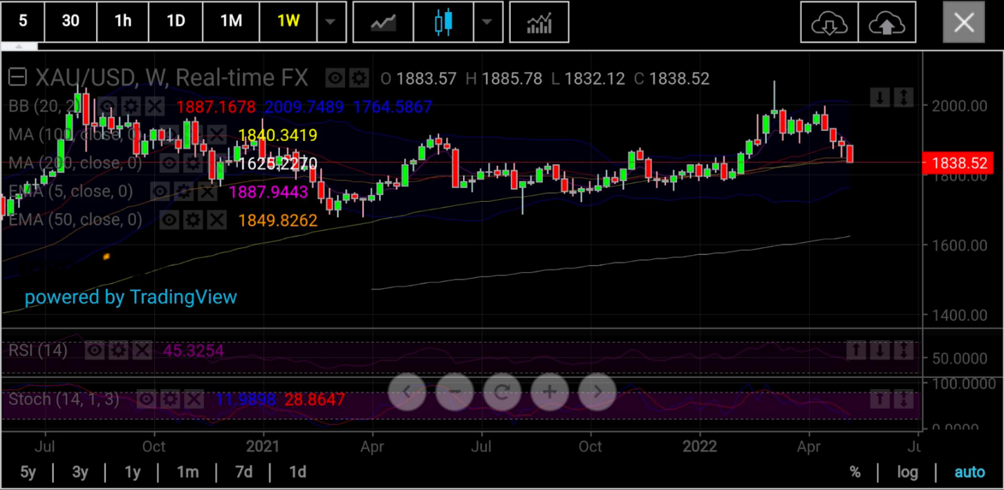Viewport: 1004px width, 490px height.
Task: Switch to the 1h timeframe
Action: tap(123, 22)
